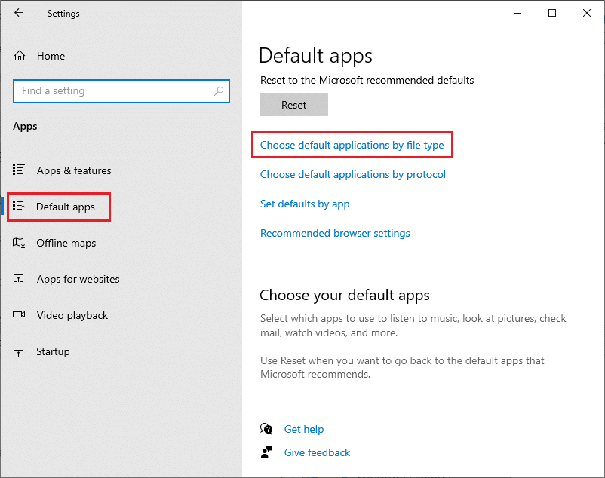This screenshot has height=478, width=605.
Task: Maximize the Settings window
Action: pyautogui.click(x=552, y=13)
